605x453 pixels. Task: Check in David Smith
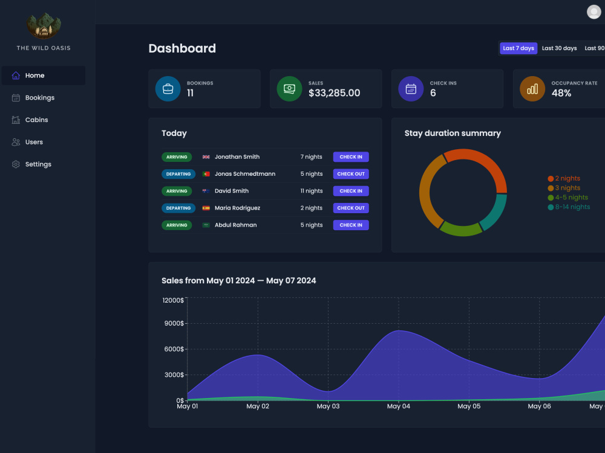click(351, 191)
